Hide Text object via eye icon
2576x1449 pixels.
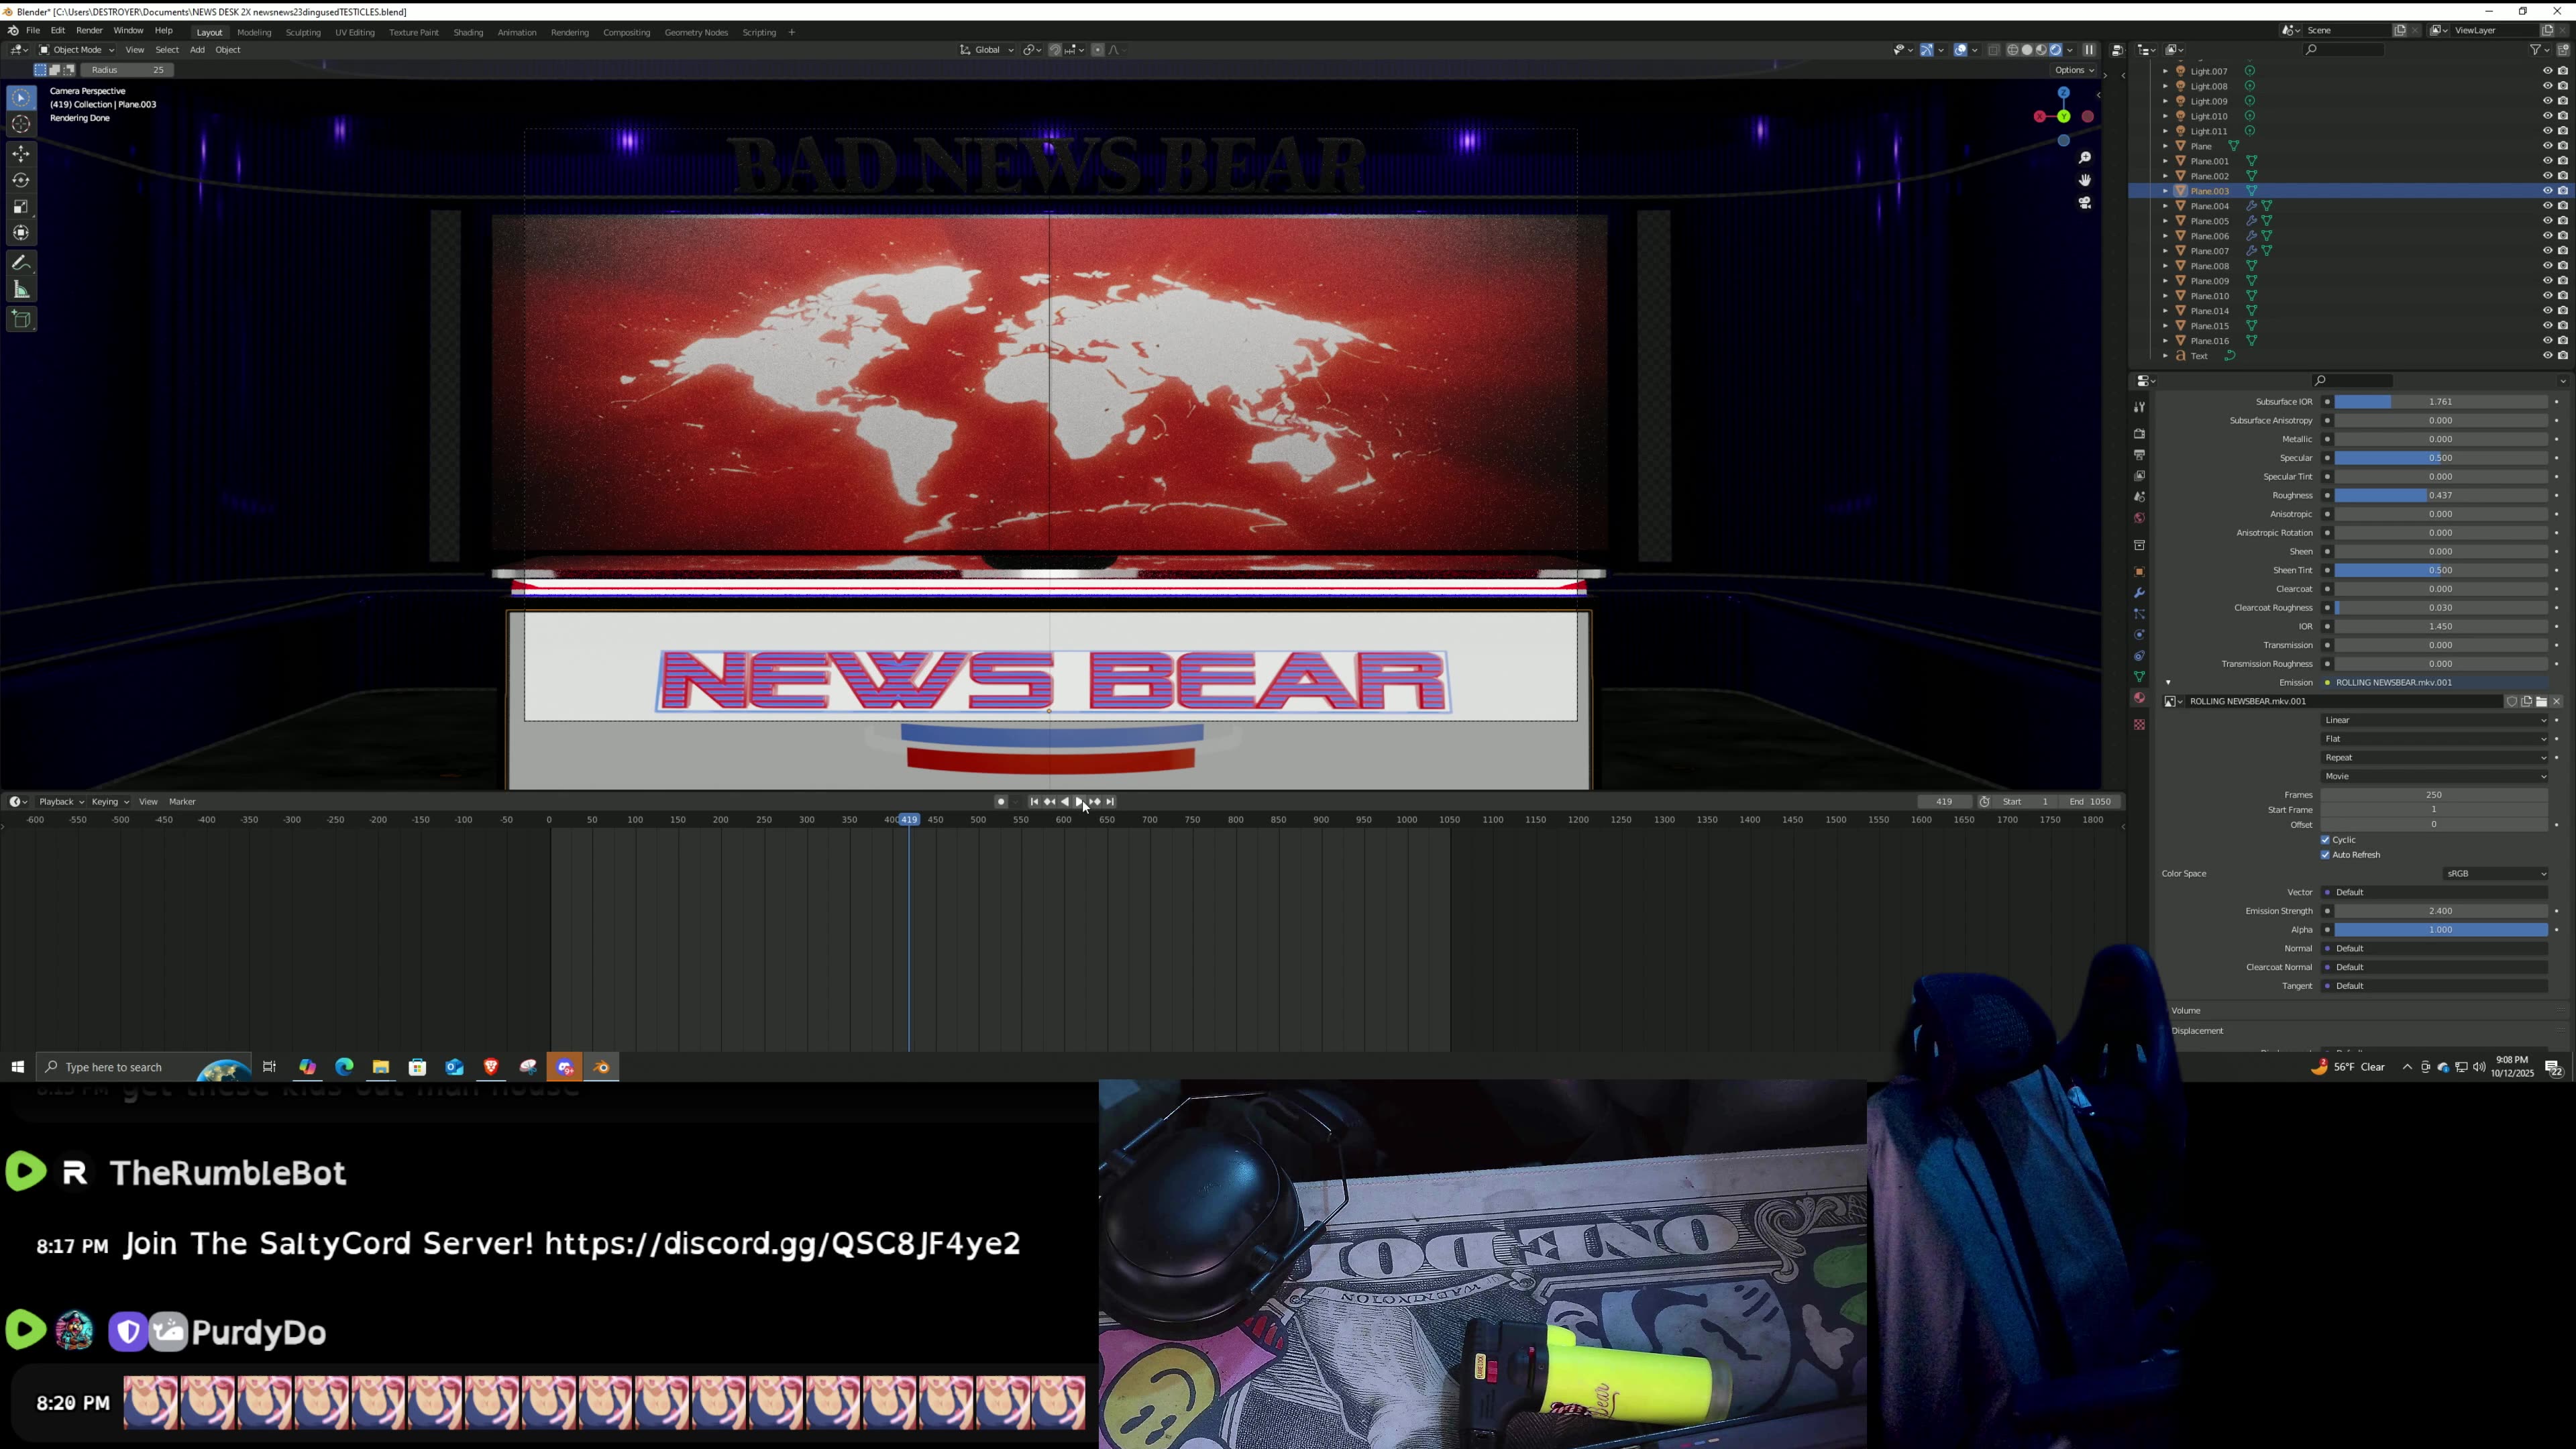(2547, 356)
